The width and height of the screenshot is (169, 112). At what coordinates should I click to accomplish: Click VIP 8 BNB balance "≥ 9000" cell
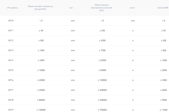163,100
